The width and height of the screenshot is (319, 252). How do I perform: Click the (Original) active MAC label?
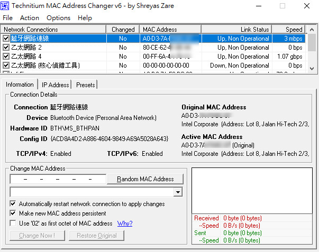pyautogui.click(x=243, y=145)
